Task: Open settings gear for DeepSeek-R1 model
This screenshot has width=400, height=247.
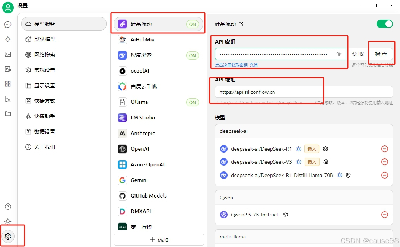Action: tap(326, 149)
